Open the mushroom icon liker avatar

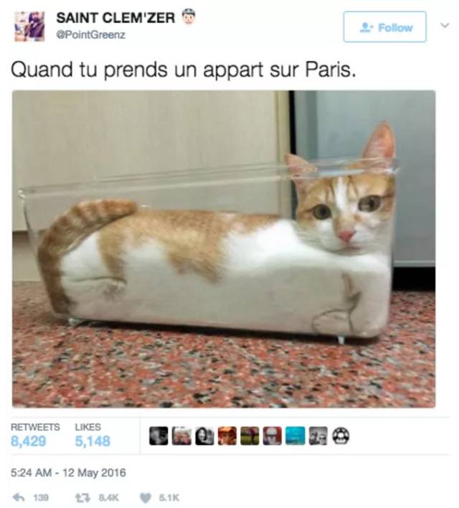pyautogui.click(x=341, y=436)
